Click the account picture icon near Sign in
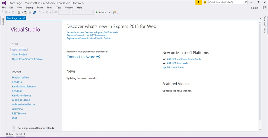Viewport: 268px width, 138px height. pyautogui.click(x=264, y=8)
